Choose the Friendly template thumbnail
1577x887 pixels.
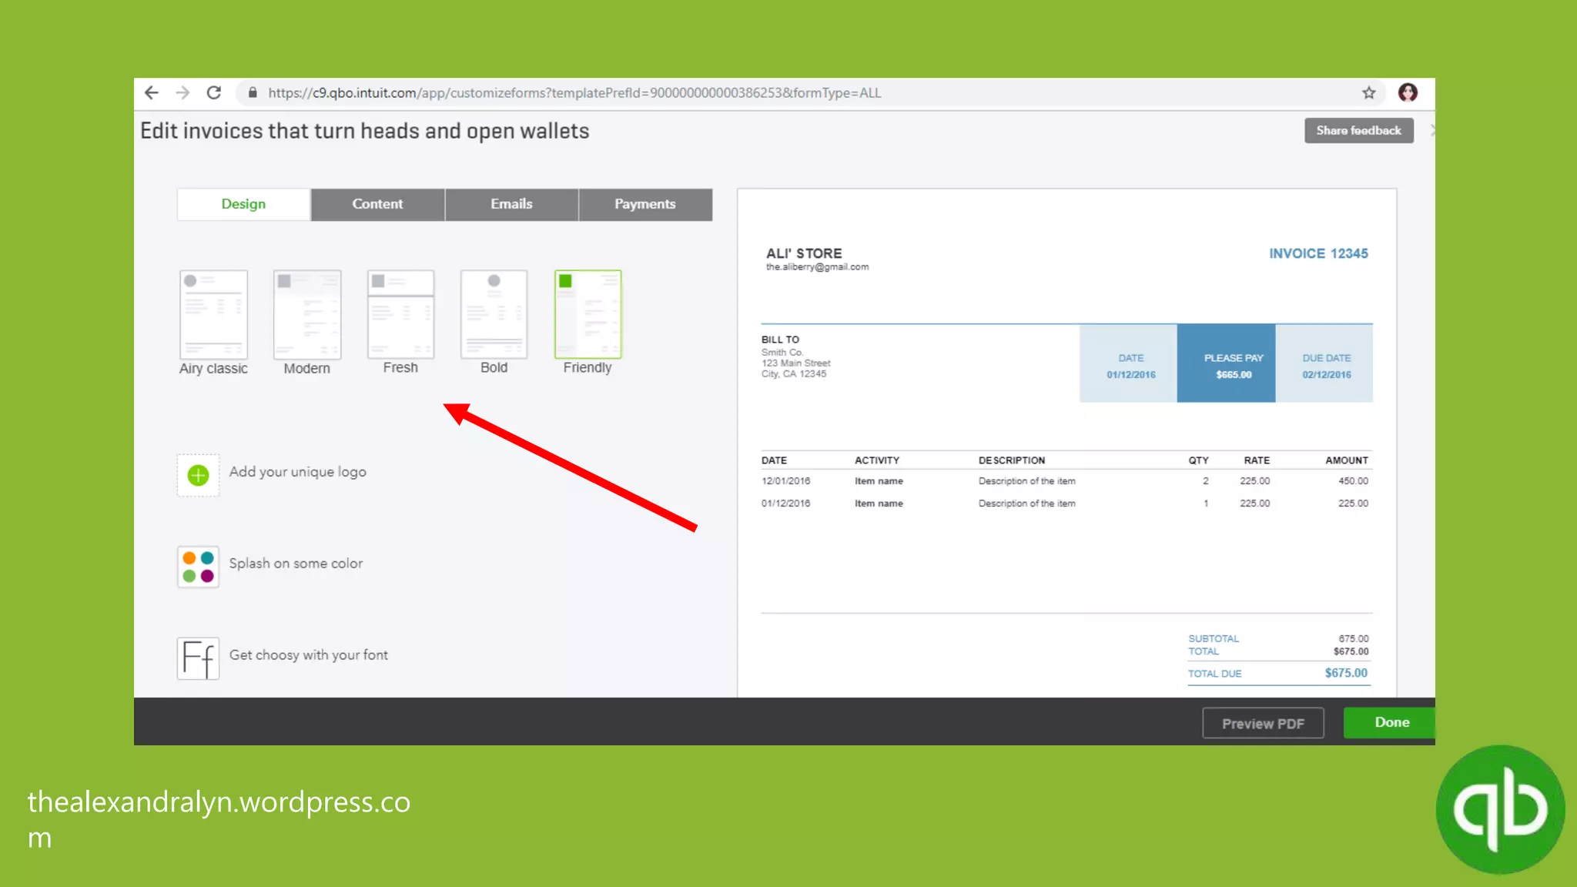(x=588, y=314)
